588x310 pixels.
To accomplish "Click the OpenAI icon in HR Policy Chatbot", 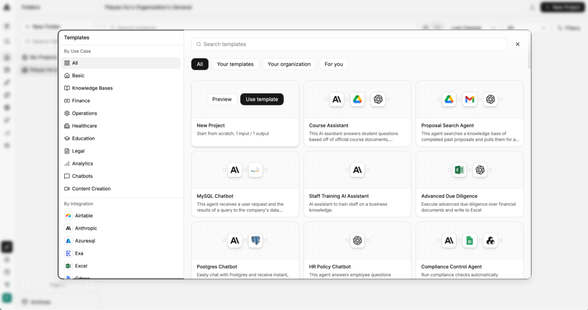I will click(357, 240).
